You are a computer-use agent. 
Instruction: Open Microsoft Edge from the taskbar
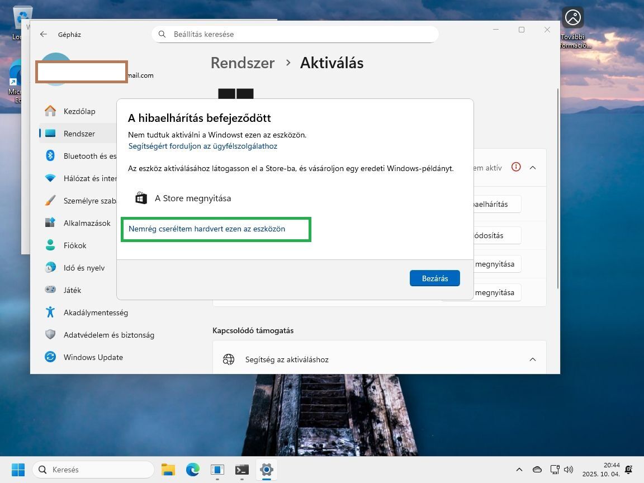coord(193,470)
